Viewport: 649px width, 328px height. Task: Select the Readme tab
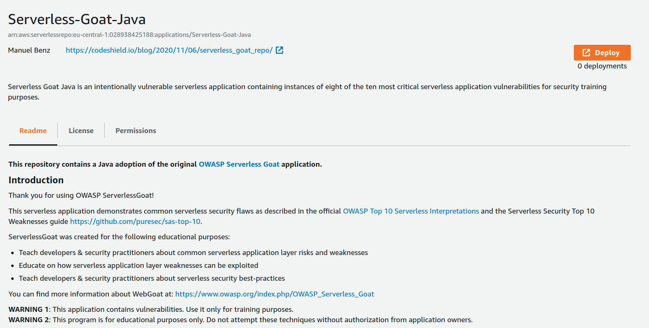point(33,131)
